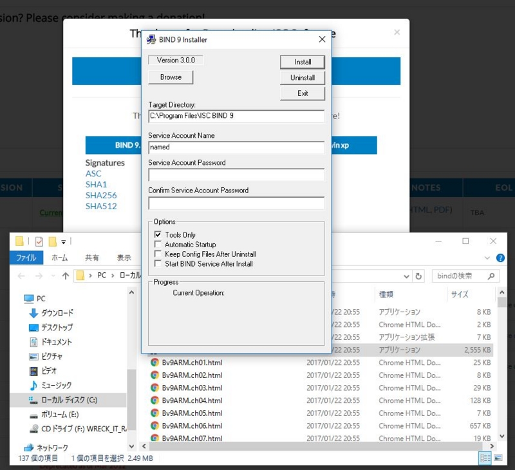Focus the Service Account Name field
The height and width of the screenshot is (470, 515).
pos(236,147)
